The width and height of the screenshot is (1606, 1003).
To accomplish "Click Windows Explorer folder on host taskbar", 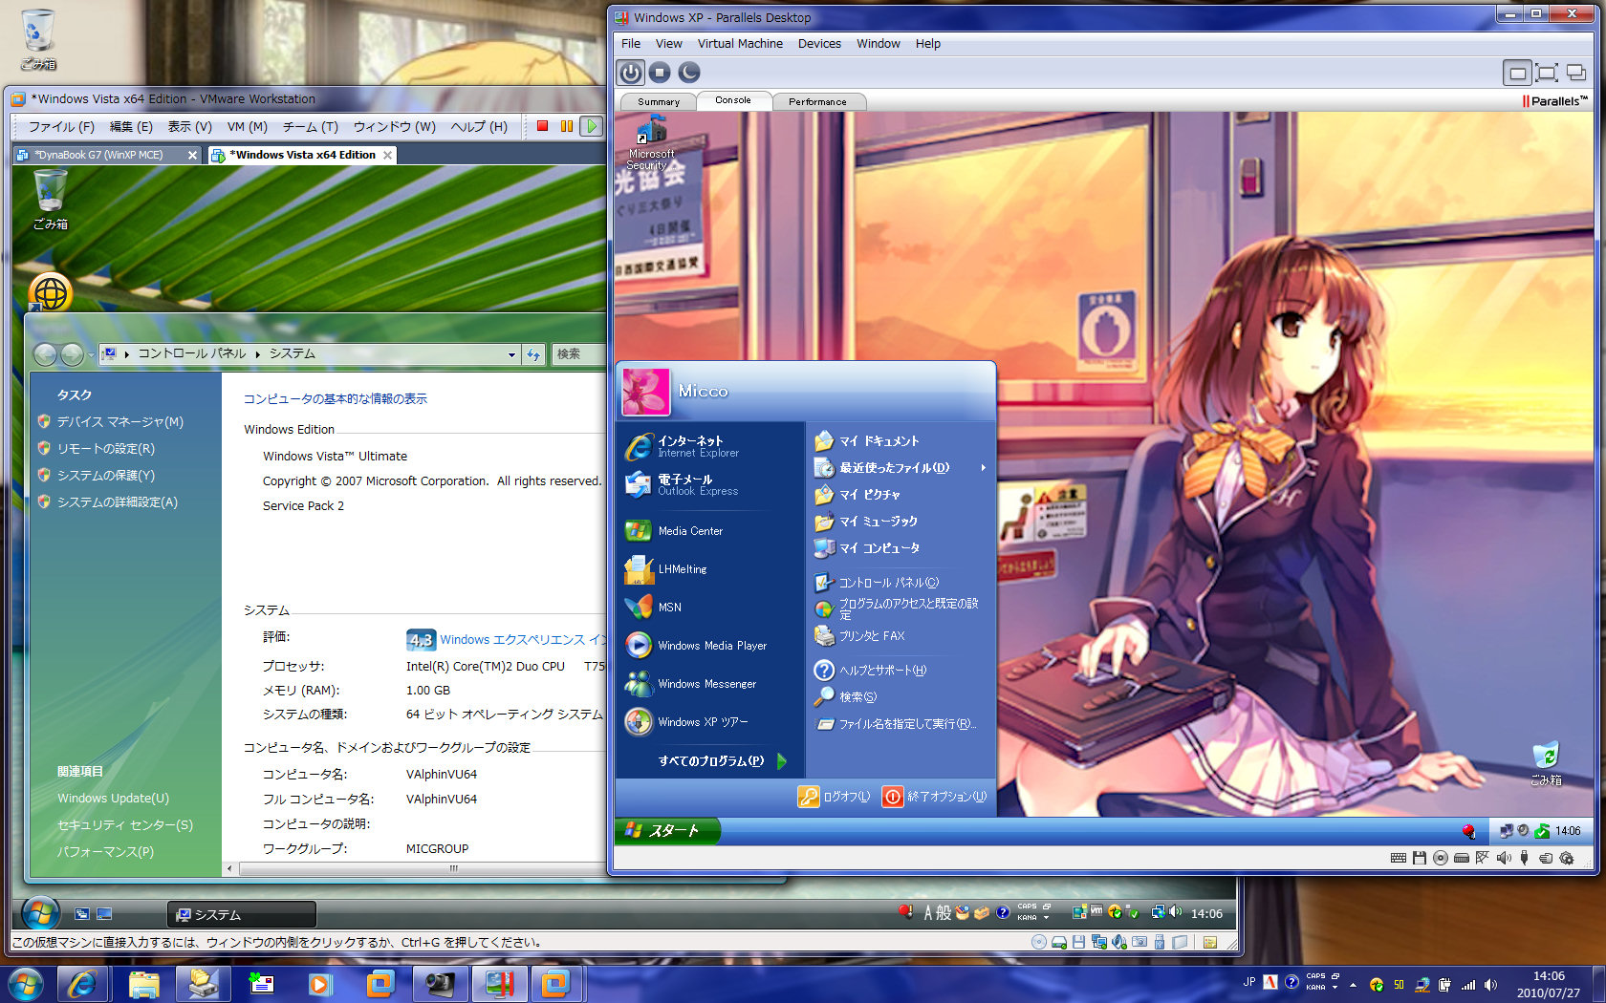I will [143, 984].
